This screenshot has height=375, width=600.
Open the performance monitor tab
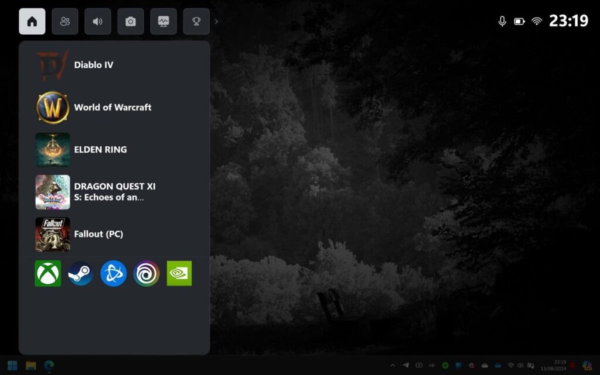(163, 22)
